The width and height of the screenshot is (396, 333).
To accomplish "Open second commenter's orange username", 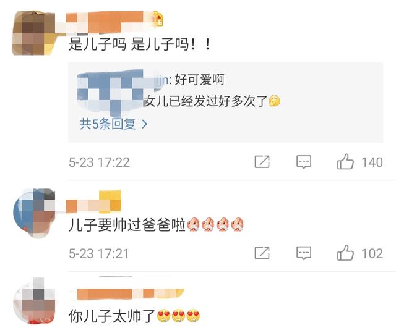I will pos(93,202).
